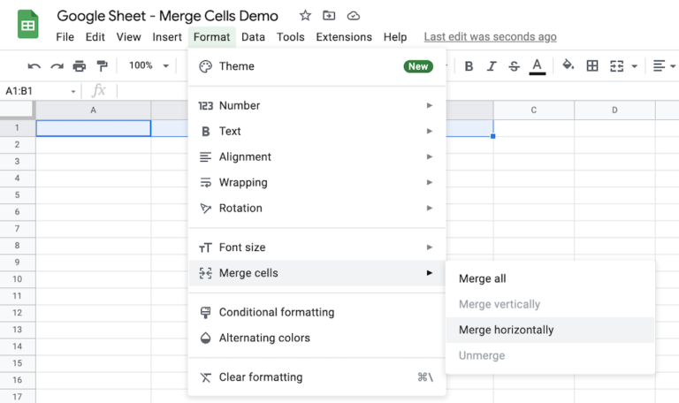679x403 pixels.
Task: Click the select-all corner box
Action: (17, 110)
